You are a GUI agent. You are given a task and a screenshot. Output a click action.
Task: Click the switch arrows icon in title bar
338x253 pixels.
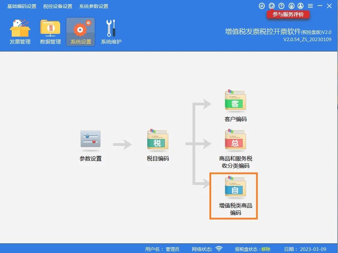[x=262, y=6]
